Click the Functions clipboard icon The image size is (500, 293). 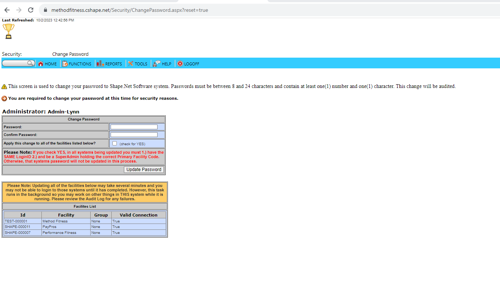coord(65,64)
